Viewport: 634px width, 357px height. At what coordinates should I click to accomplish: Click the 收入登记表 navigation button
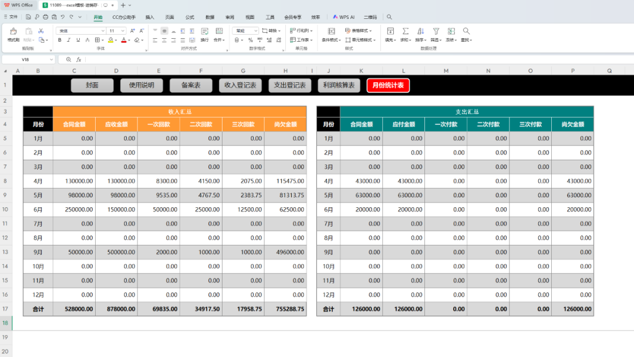point(240,85)
